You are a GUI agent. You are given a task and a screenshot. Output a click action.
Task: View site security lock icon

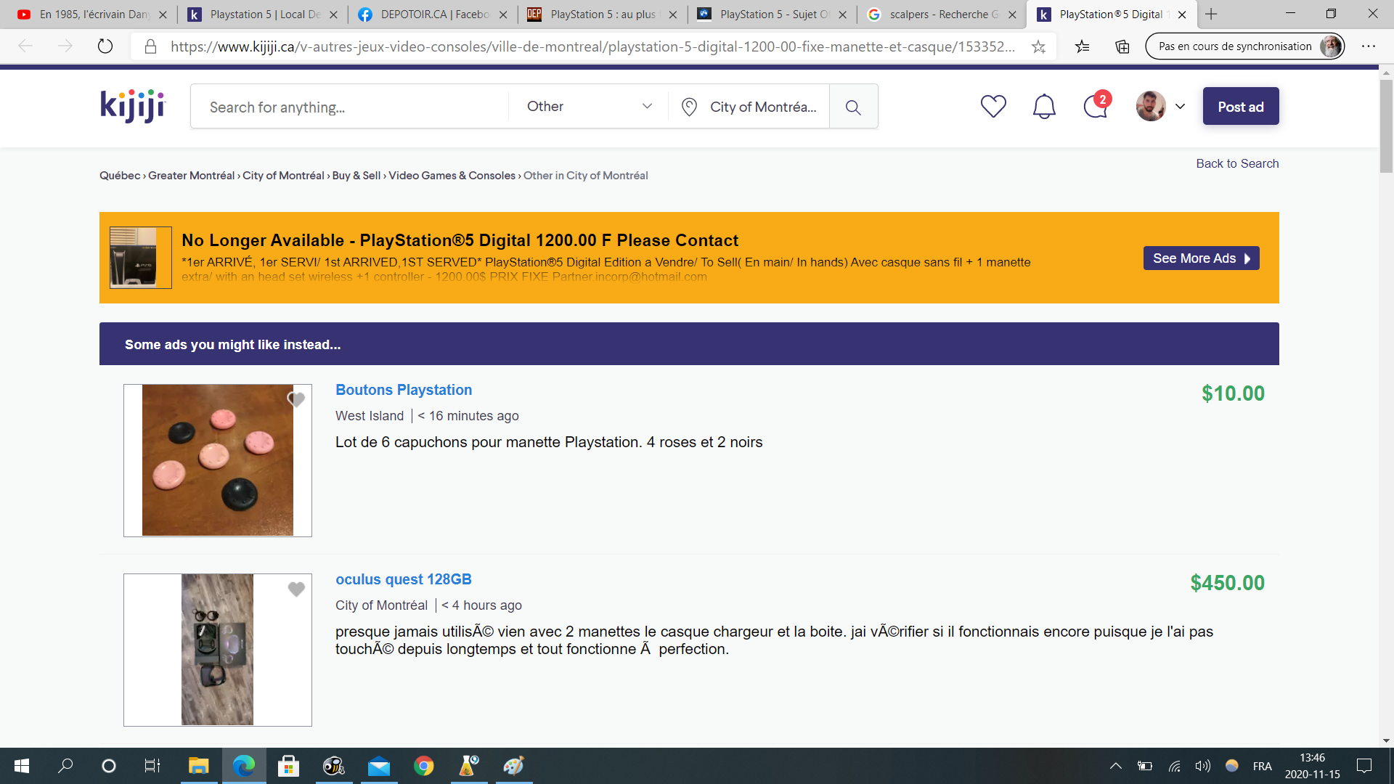tap(150, 46)
